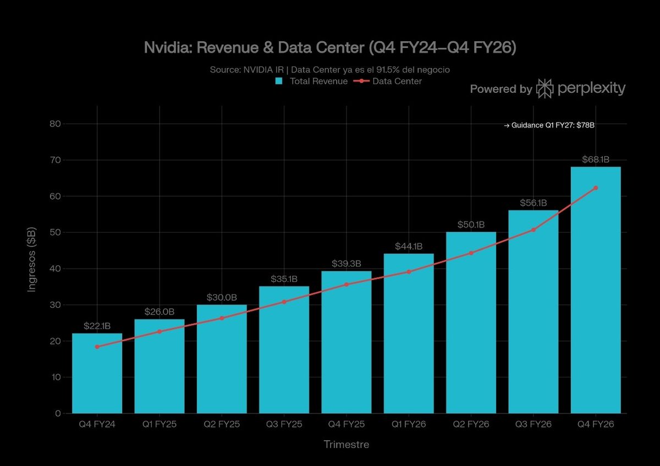Select the Q2 FY25 revenue bar

(x=222, y=359)
